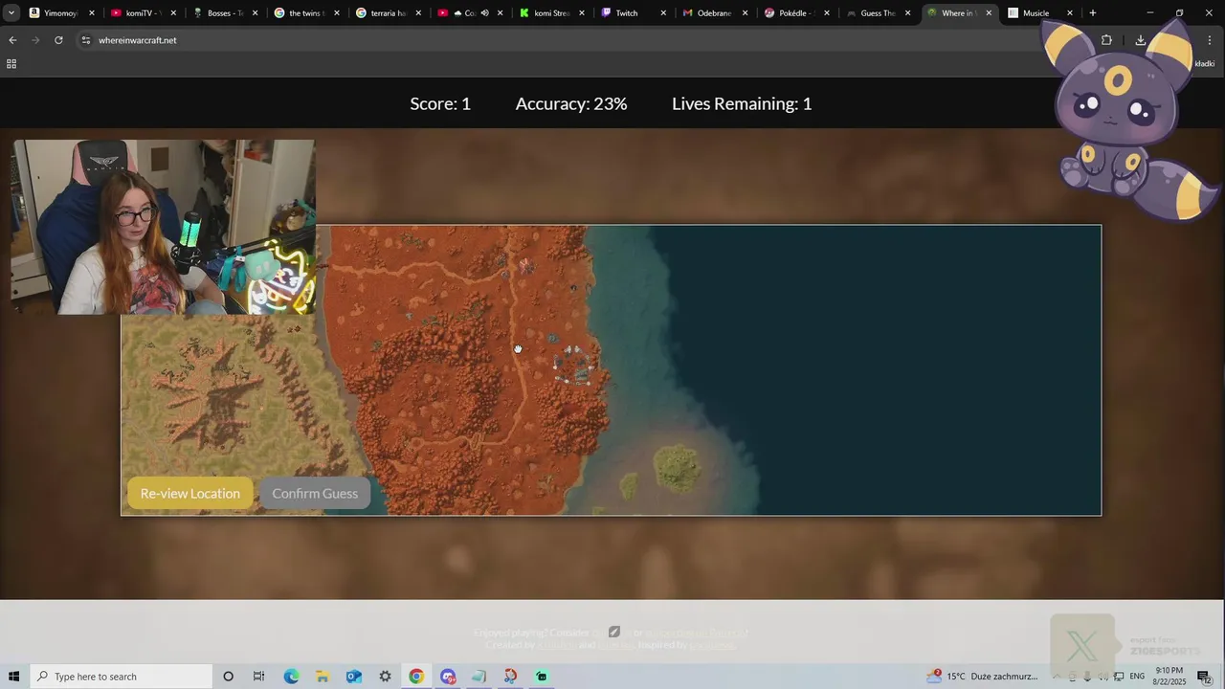The image size is (1225, 689).
Task: Open the apps grid in bookmarks bar
Action: click(11, 64)
